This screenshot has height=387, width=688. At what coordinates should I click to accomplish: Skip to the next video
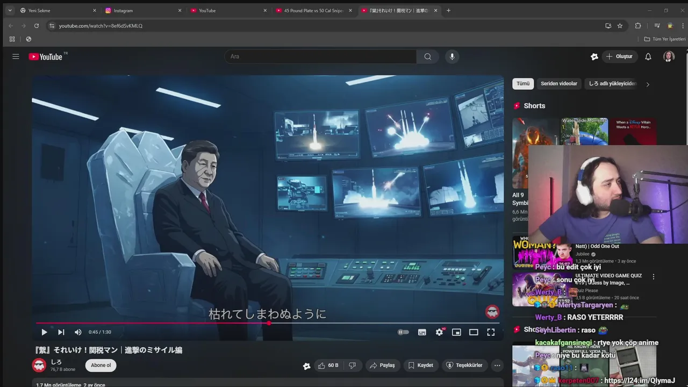[61, 332]
